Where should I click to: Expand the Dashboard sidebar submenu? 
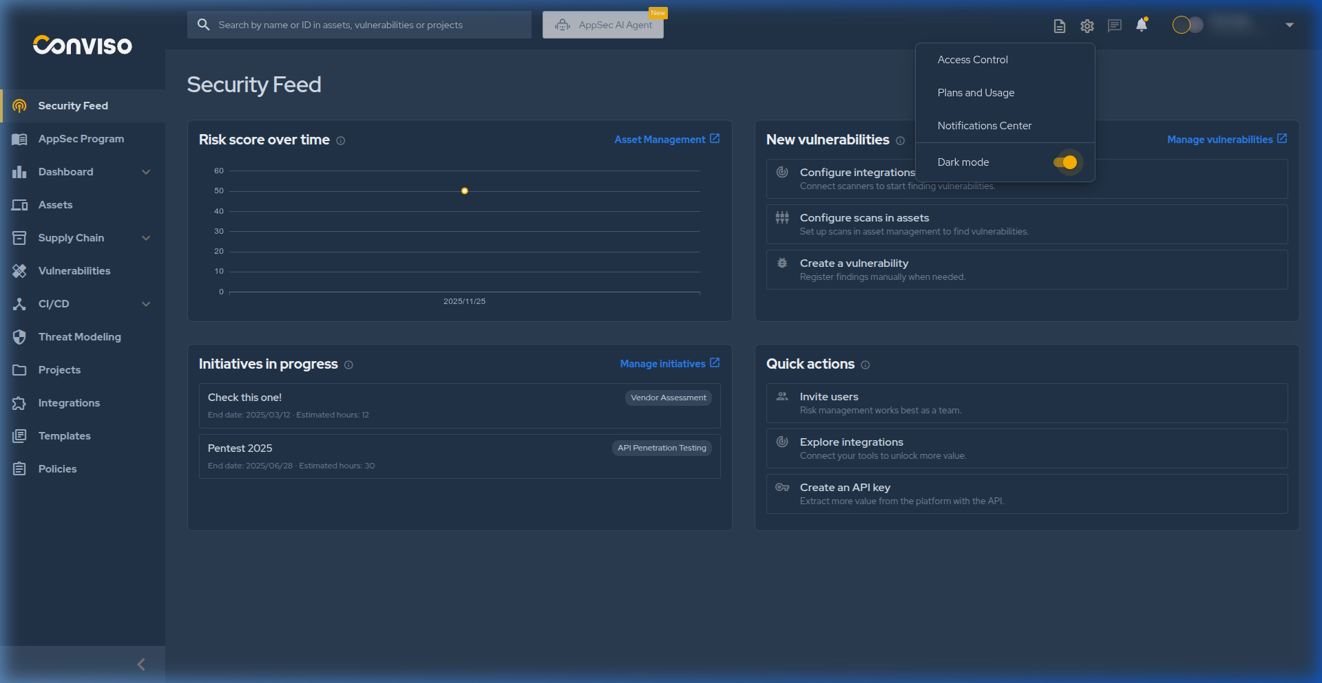coord(146,172)
